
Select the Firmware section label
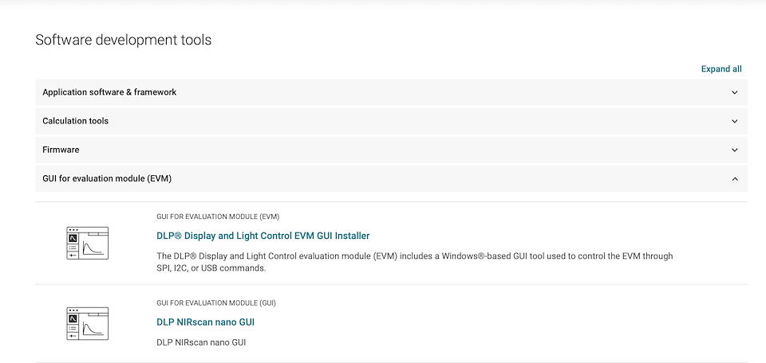(61, 150)
